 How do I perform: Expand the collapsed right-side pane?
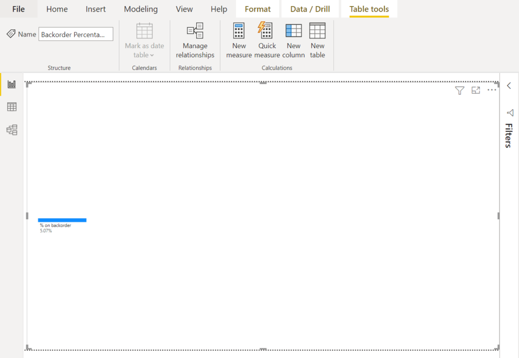pos(509,86)
